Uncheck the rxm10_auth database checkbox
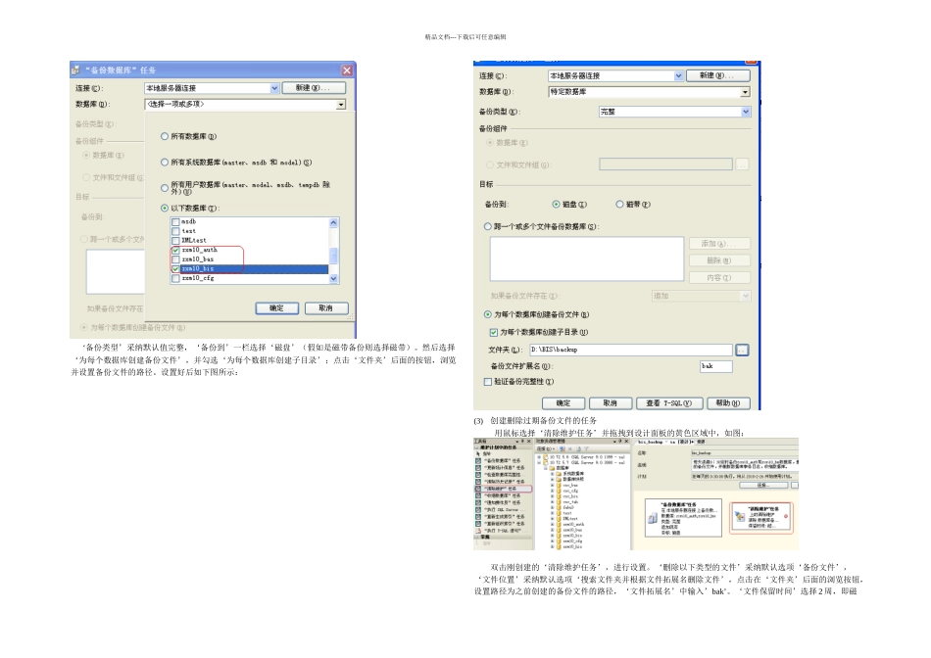This screenshot has height=658, width=931. pyautogui.click(x=175, y=251)
